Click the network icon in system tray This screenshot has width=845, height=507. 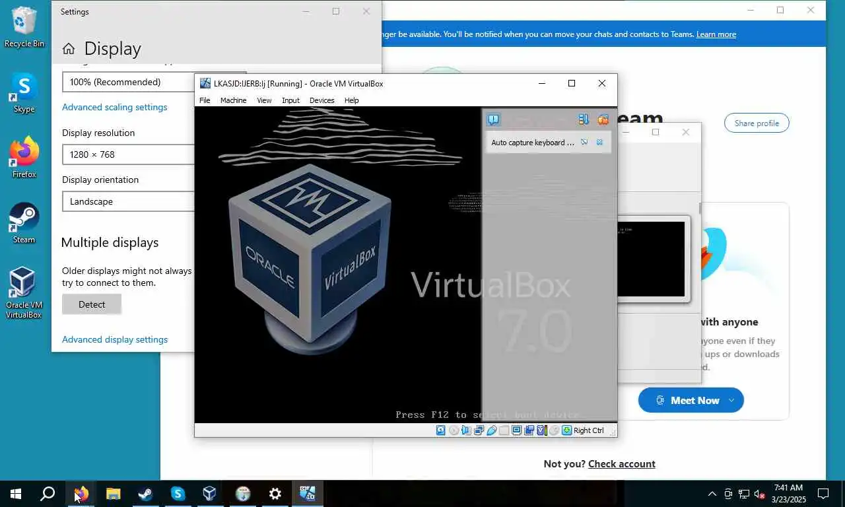point(744,494)
